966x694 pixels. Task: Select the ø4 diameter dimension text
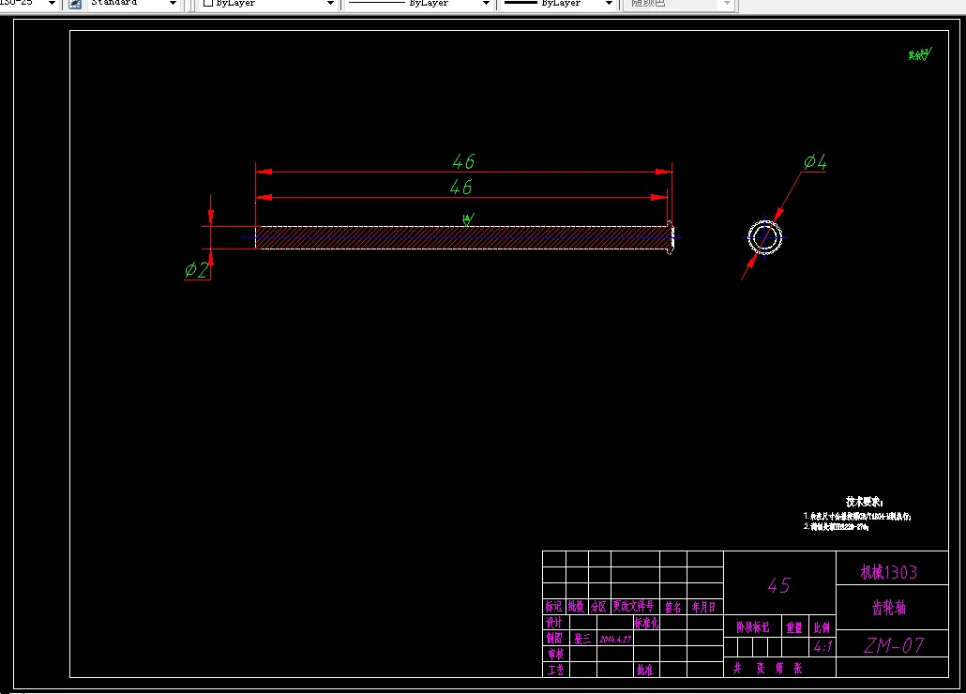(x=815, y=162)
